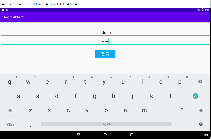211x139 pixels.
Task: Tap the s key
Action: click(x=38, y=96)
